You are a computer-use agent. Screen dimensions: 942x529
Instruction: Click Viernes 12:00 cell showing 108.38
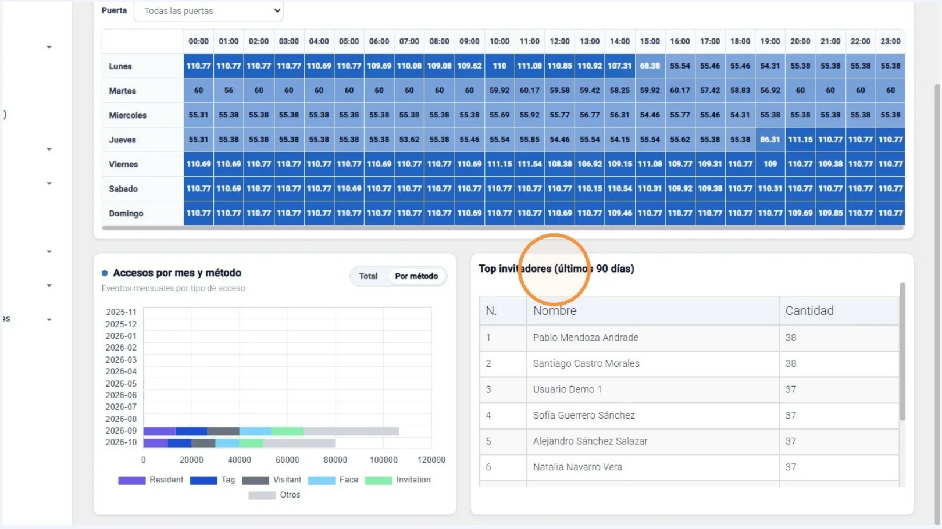coord(559,165)
